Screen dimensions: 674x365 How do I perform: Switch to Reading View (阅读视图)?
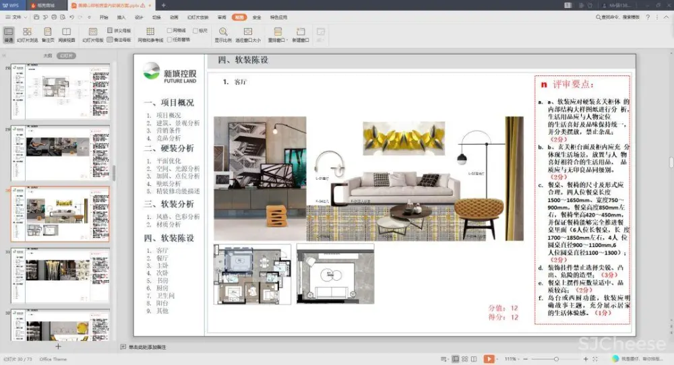click(67, 34)
